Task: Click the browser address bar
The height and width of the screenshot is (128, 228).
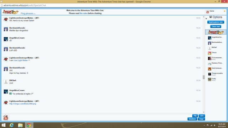Action: pyautogui.click(x=114, y=5)
